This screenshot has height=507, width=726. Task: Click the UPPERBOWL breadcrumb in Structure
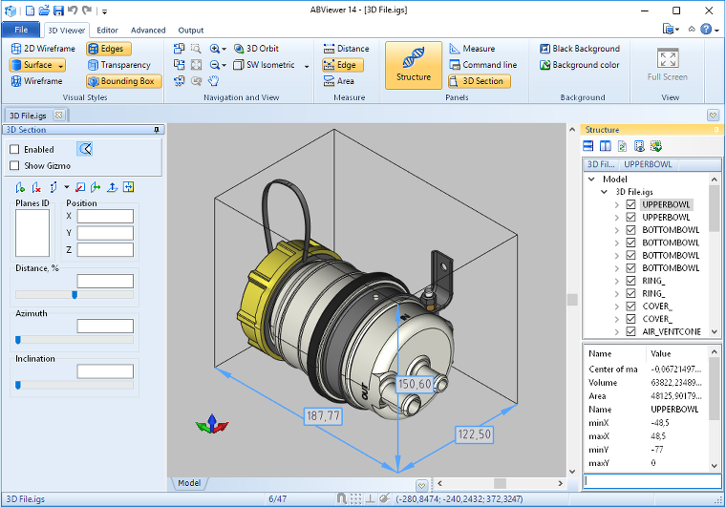(x=648, y=164)
